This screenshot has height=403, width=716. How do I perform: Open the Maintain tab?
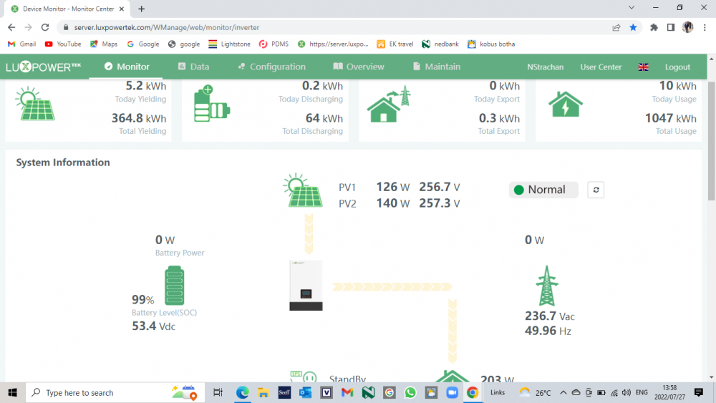point(437,67)
